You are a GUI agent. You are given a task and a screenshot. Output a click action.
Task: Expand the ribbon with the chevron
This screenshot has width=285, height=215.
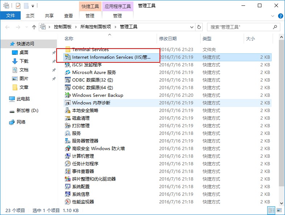coord(273,16)
